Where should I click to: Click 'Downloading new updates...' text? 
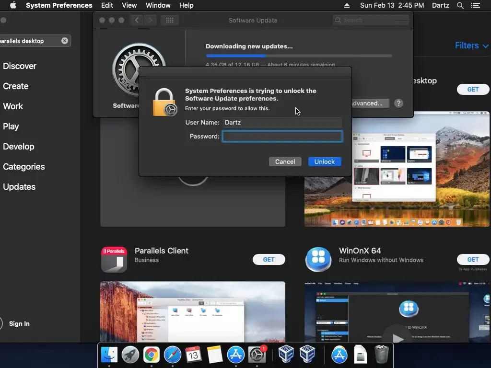pyautogui.click(x=249, y=46)
